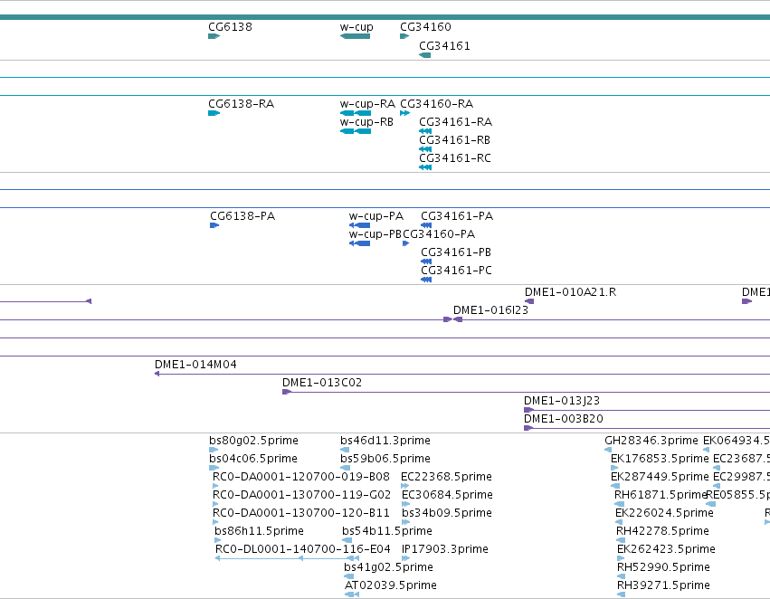Viewport: 770px width, 599px height.
Task: Click the RC0-DA0001-120700-019-B08 EST label
Action: point(301,477)
